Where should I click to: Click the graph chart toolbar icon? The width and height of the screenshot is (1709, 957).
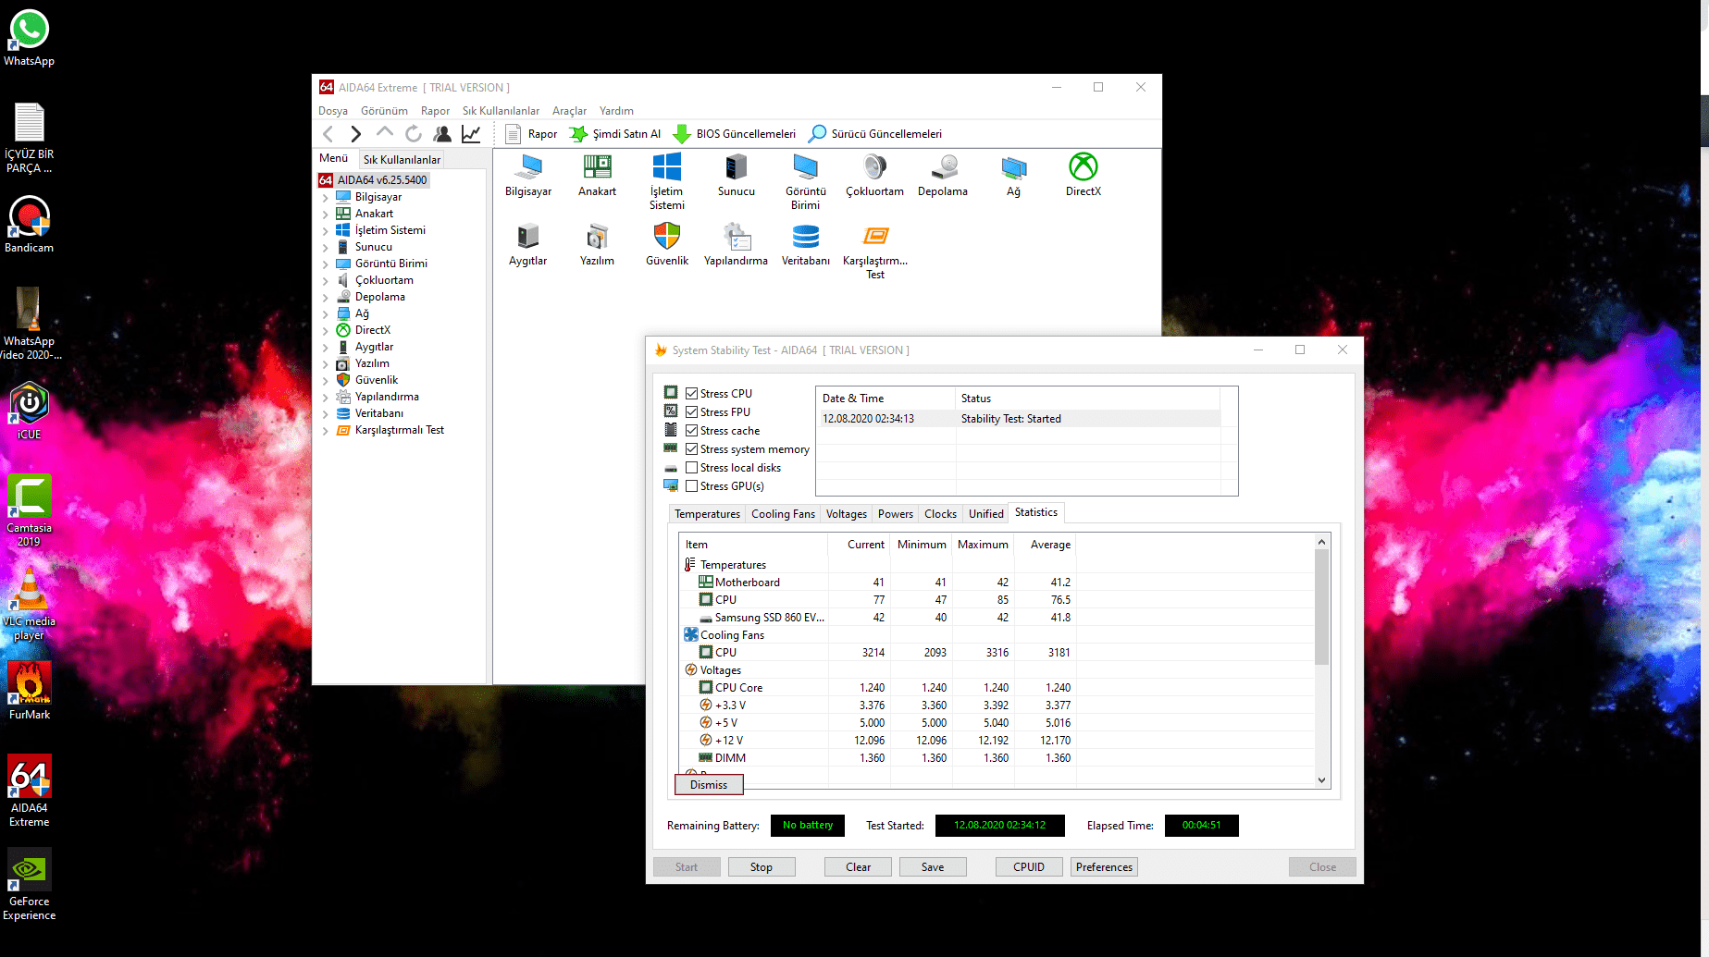coord(471,134)
